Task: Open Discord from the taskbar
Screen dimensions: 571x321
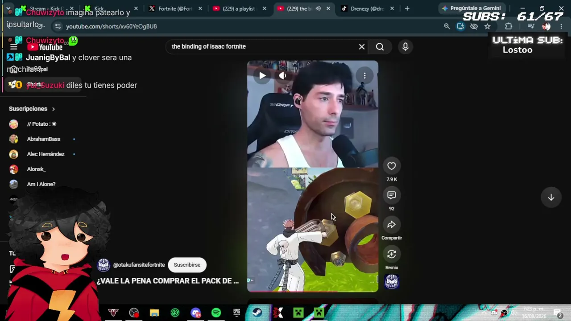Action: pos(195,313)
